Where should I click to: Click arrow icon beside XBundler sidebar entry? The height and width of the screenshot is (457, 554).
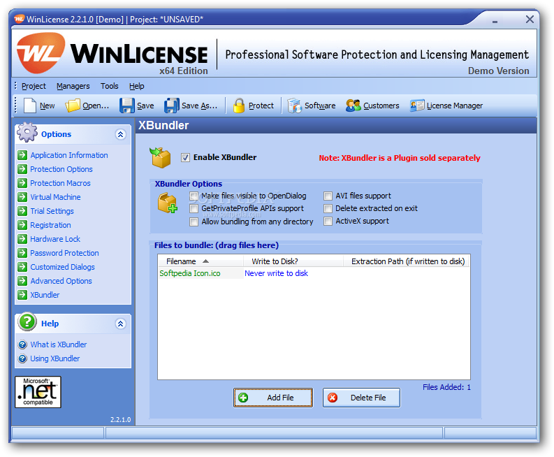(22, 295)
